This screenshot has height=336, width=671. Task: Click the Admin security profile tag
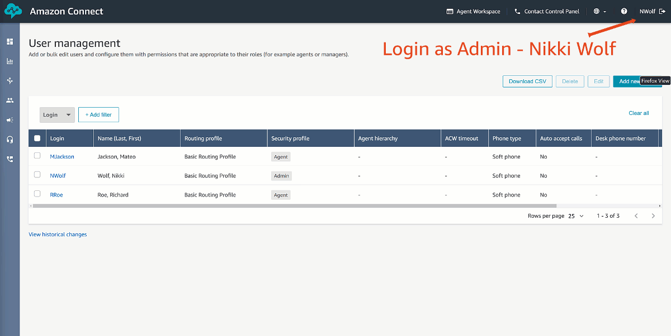pos(281,176)
